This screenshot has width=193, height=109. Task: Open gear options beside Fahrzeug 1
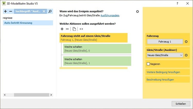click(x=186, y=42)
